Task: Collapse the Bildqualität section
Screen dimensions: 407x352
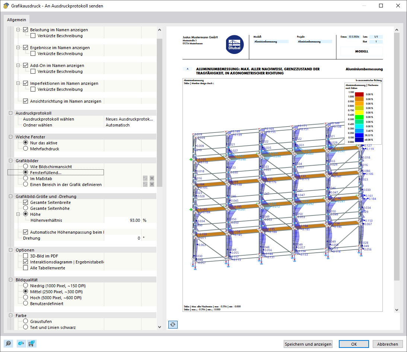Action: pyautogui.click(x=11, y=280)
